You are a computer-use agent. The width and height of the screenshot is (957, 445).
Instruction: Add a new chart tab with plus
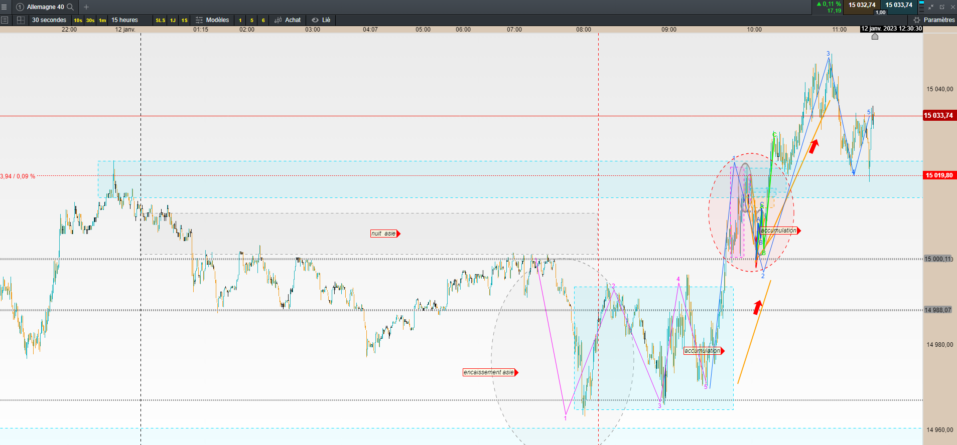click(x=86, y=7)
